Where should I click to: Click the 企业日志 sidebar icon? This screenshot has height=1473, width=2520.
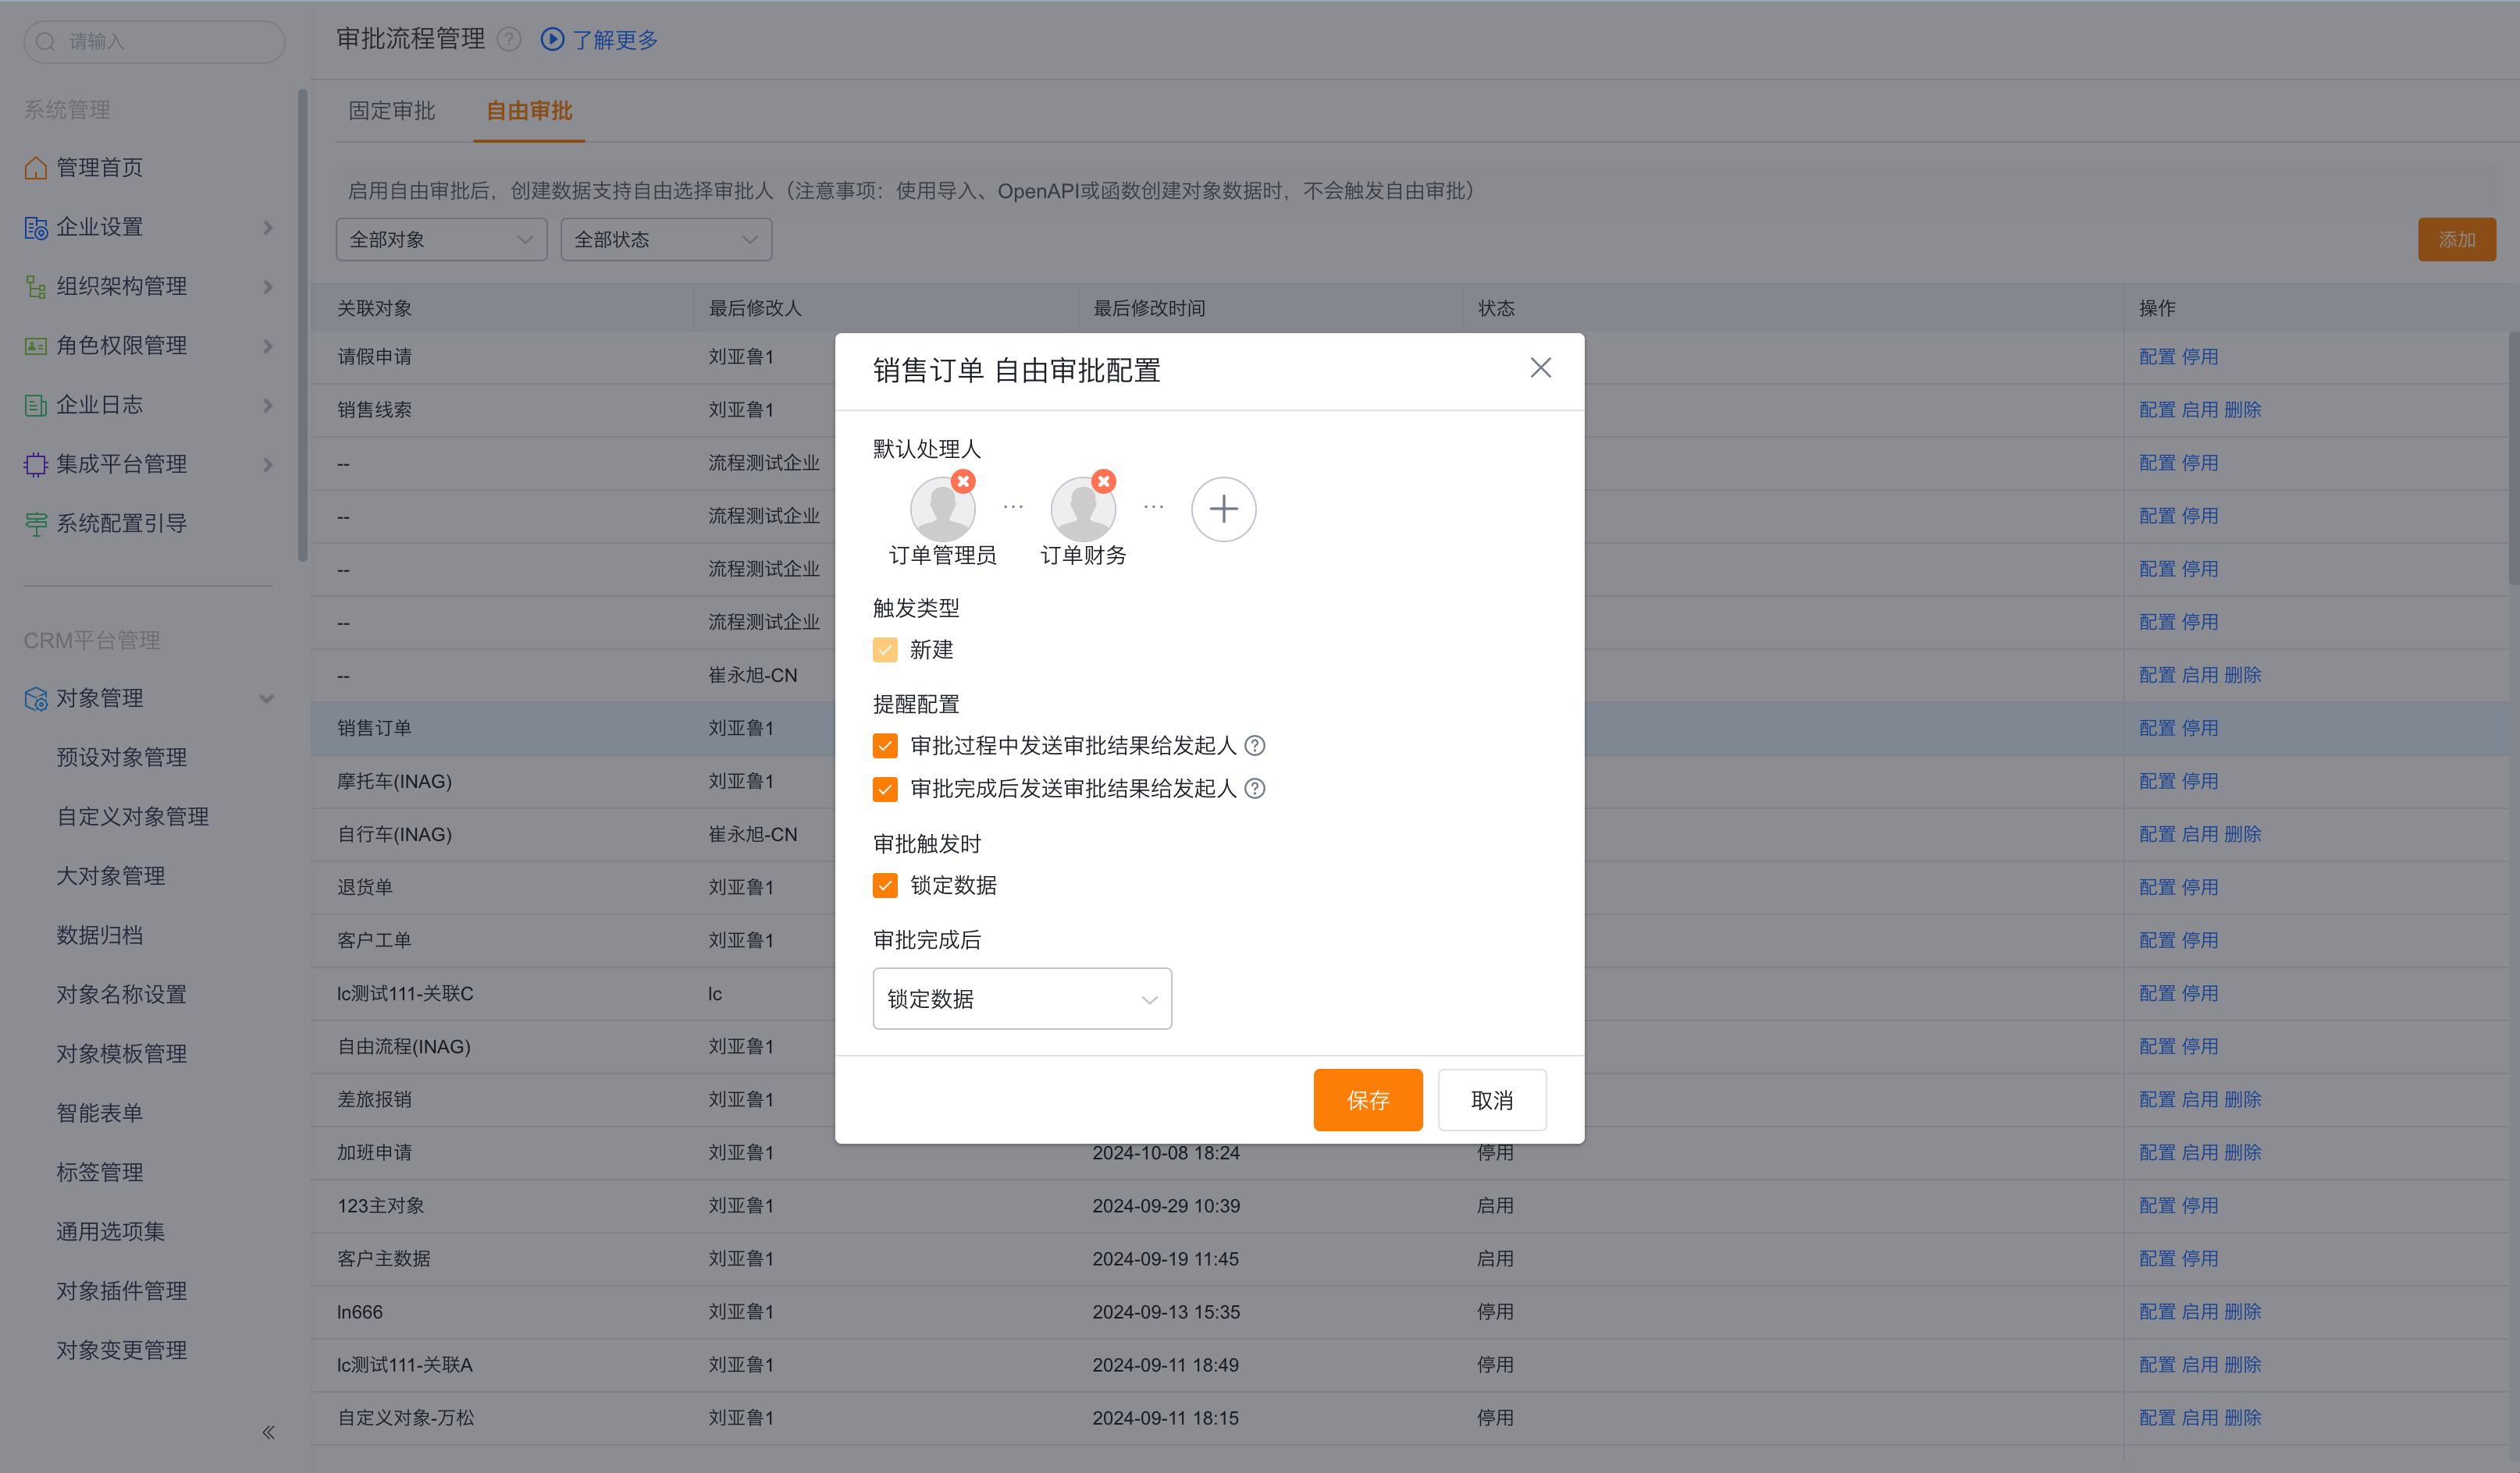36,405
